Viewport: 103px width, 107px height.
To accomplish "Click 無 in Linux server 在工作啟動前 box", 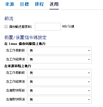I will coord(31,51).
